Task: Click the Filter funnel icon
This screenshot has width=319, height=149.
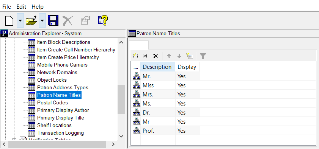Action: [x=203, y=56]
